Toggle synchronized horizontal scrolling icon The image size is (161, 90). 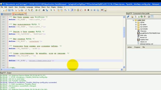pyautogui.click(x=61, y=10)
